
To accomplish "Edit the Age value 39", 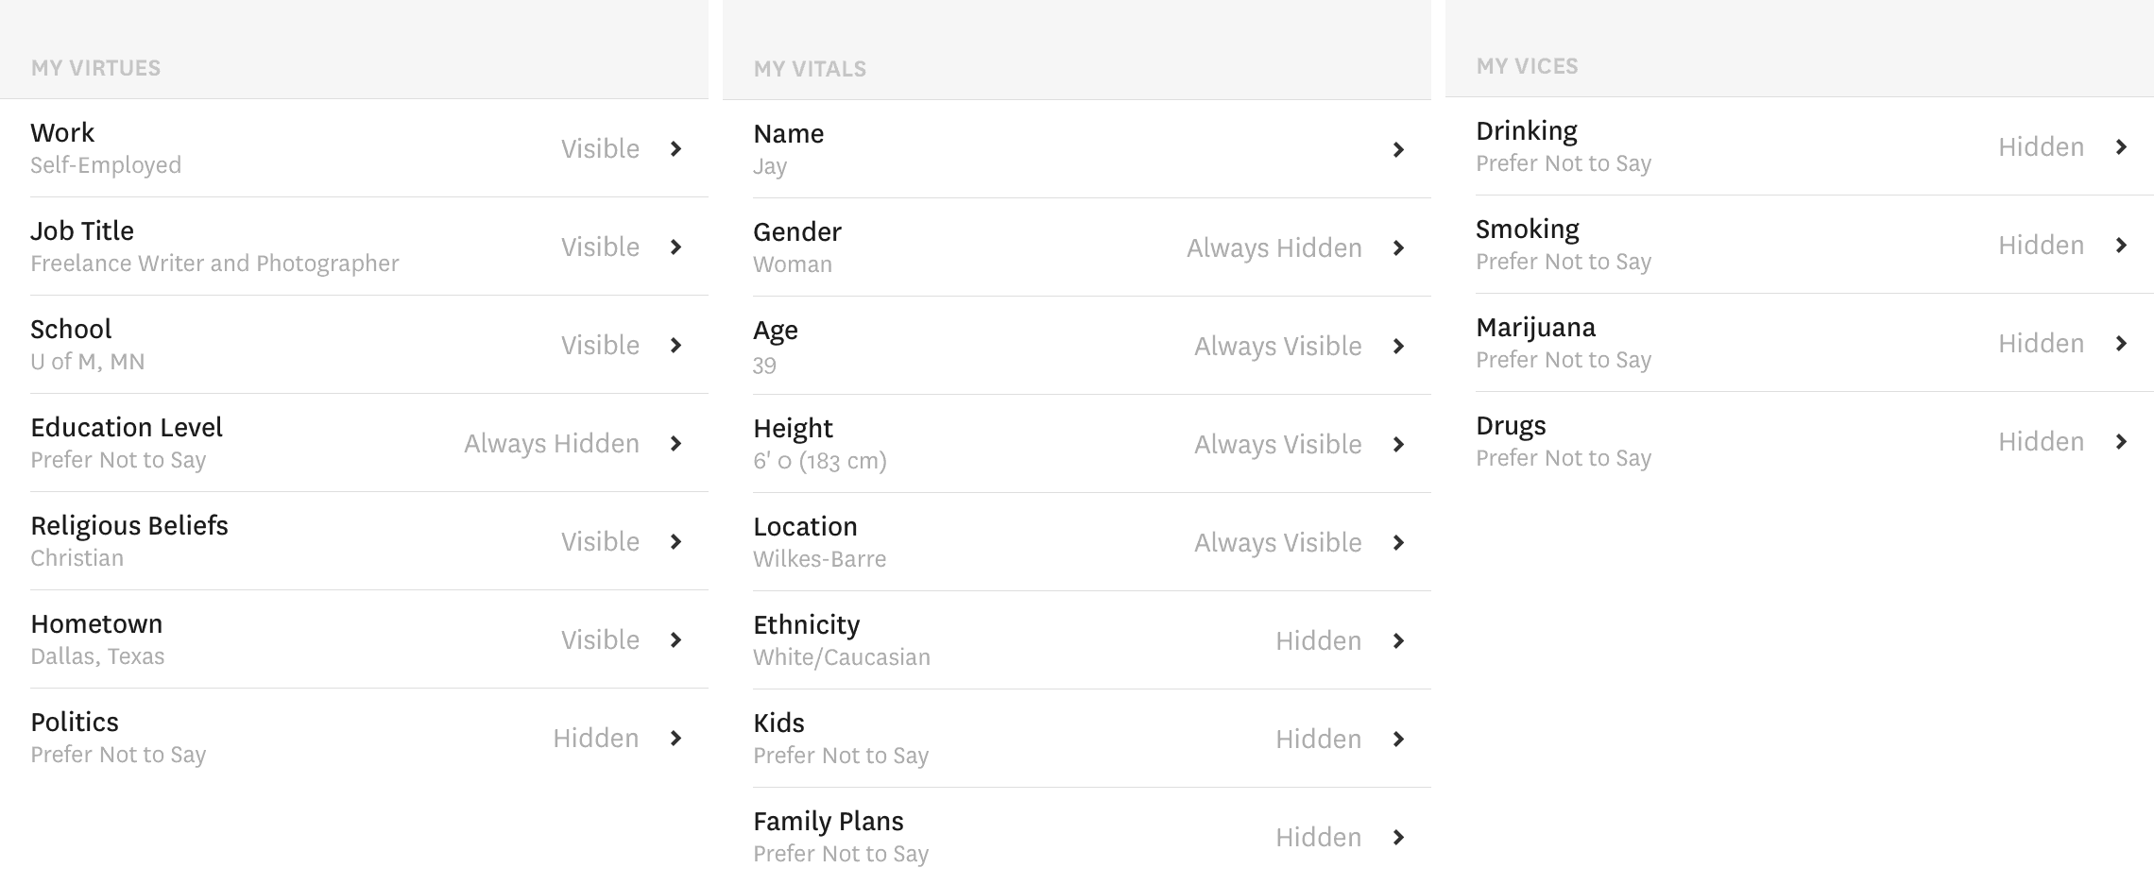I will point(764,365).
